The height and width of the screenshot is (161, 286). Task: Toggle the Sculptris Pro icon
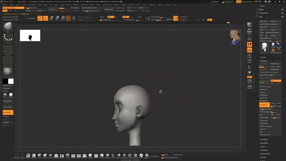(74, 18)
